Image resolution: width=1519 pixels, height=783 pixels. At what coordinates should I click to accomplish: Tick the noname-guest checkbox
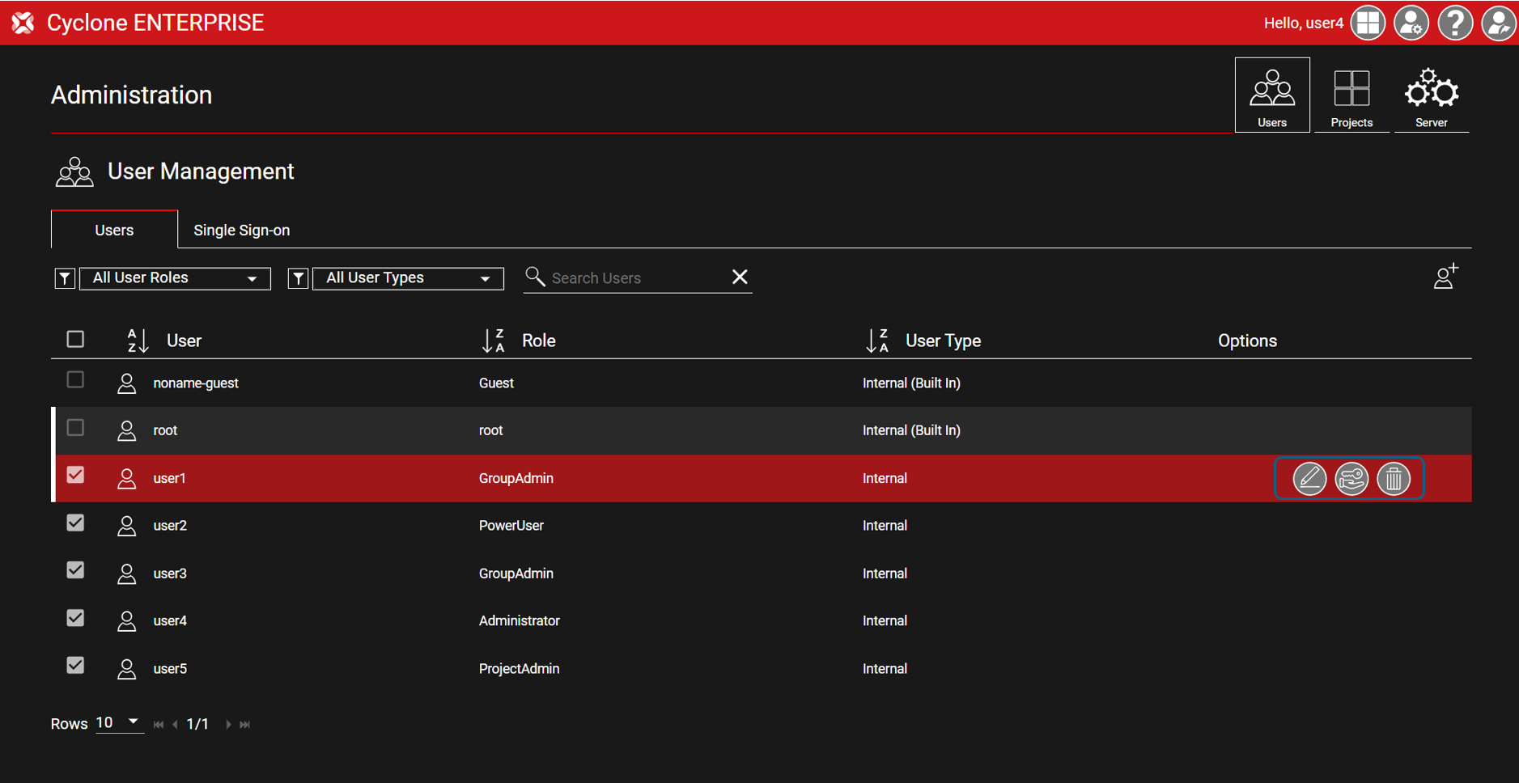(x=75, y=380)
